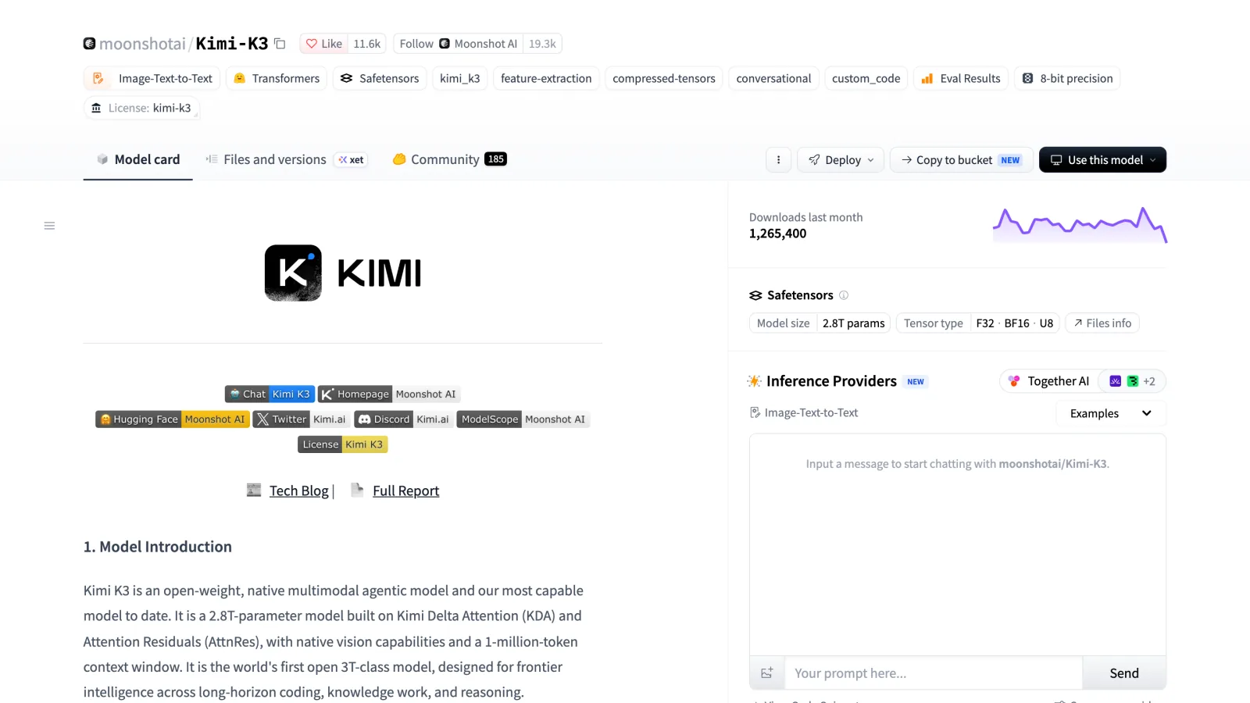Open the Hugging Face Moonshot AI badge

(173, 419)
